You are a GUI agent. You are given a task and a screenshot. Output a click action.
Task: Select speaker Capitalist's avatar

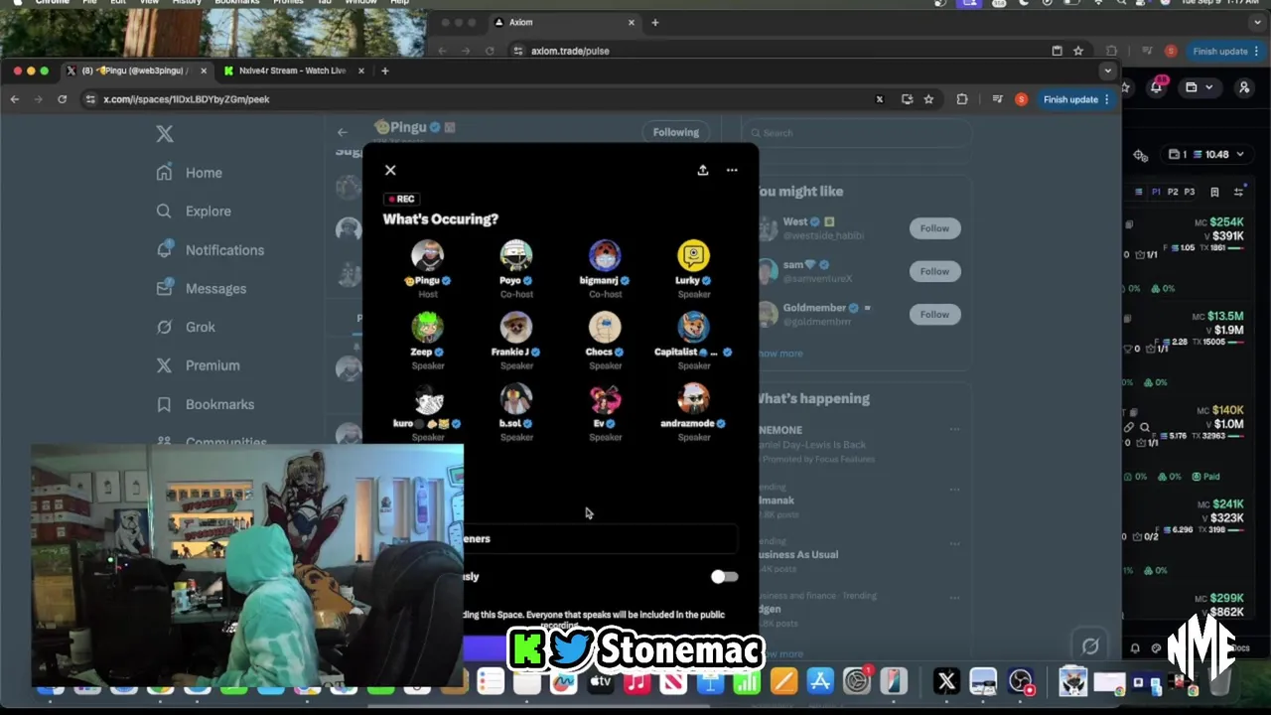[694, 327]
